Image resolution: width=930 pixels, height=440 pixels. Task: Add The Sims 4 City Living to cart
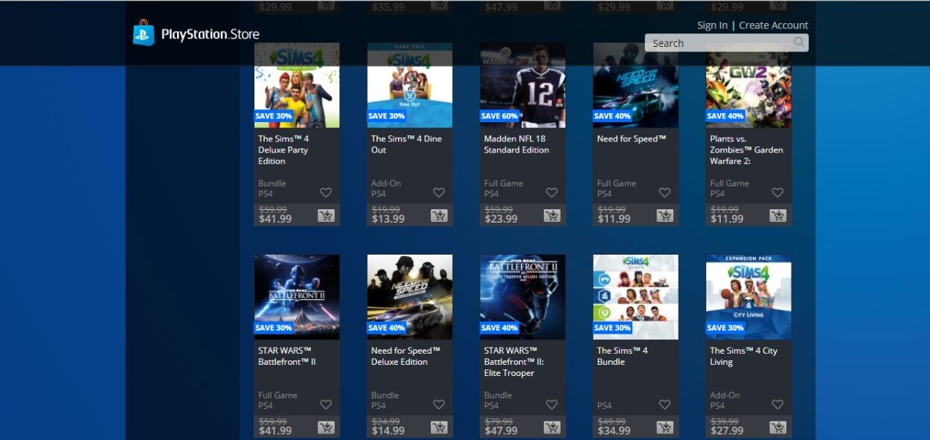click(x=777, y=428)
